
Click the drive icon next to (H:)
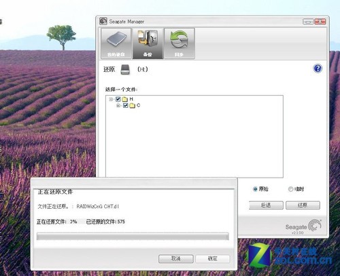tap(125, 69)
